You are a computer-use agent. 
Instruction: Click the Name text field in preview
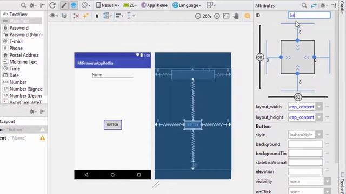(112, 75)
